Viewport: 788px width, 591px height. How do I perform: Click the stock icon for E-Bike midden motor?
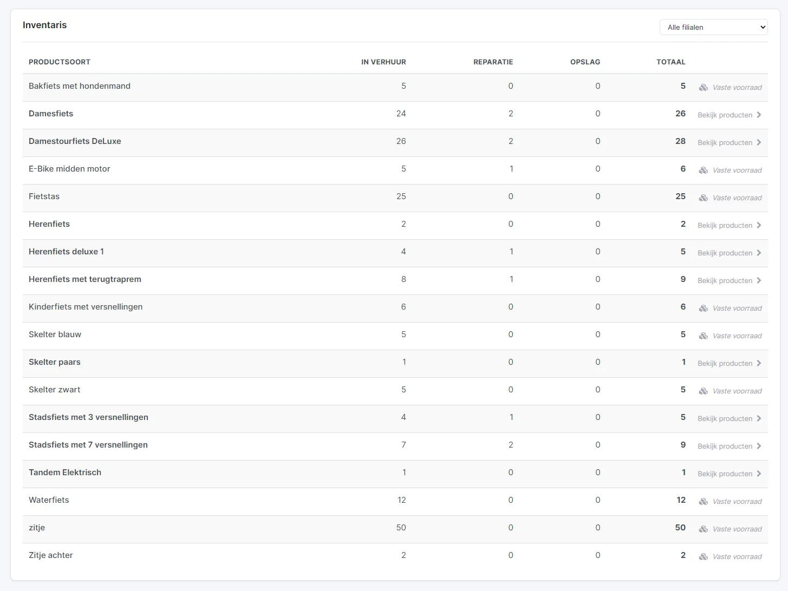(703, 170)
